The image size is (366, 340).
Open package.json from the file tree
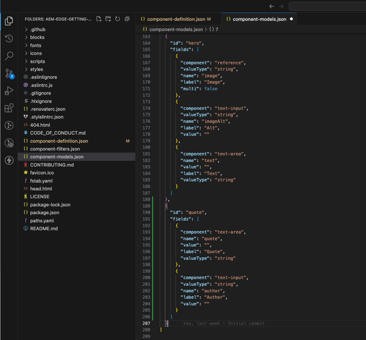[x=44, y=212]
